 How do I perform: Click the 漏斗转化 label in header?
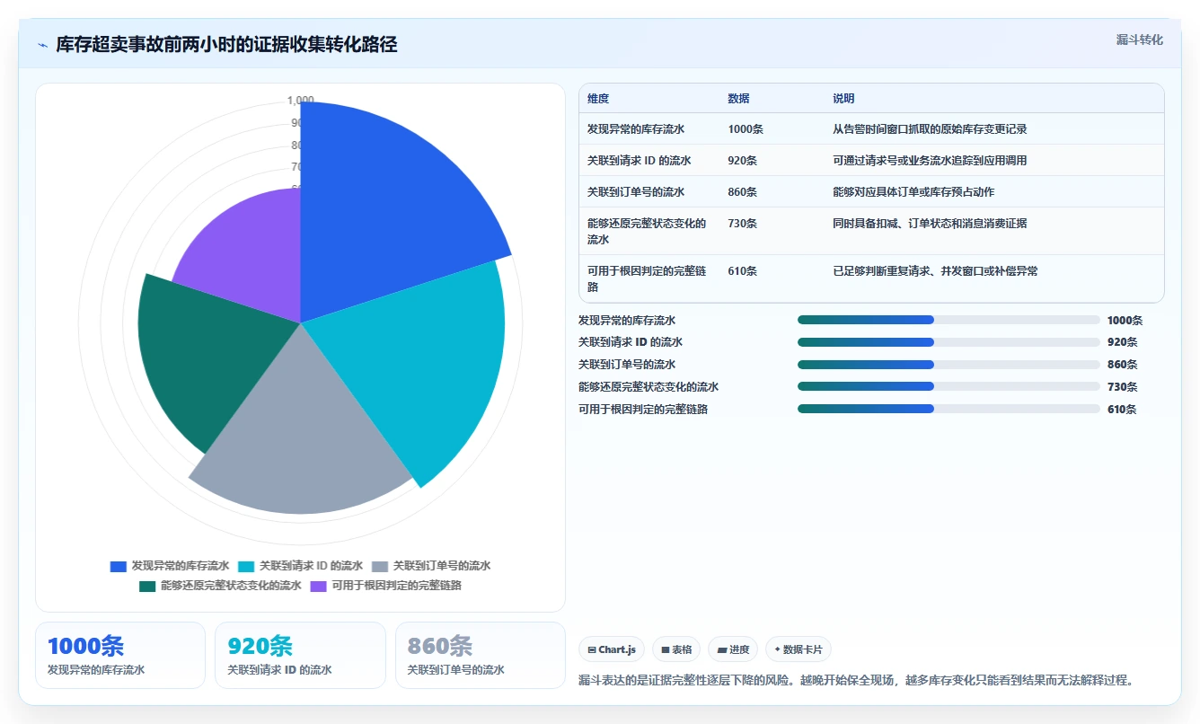[1139, 40]
